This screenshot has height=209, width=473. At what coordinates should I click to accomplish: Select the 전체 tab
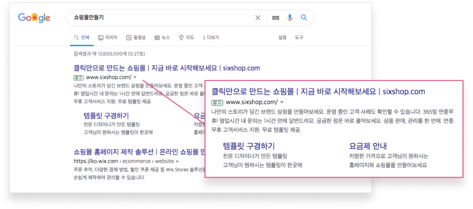coord(82,38)
